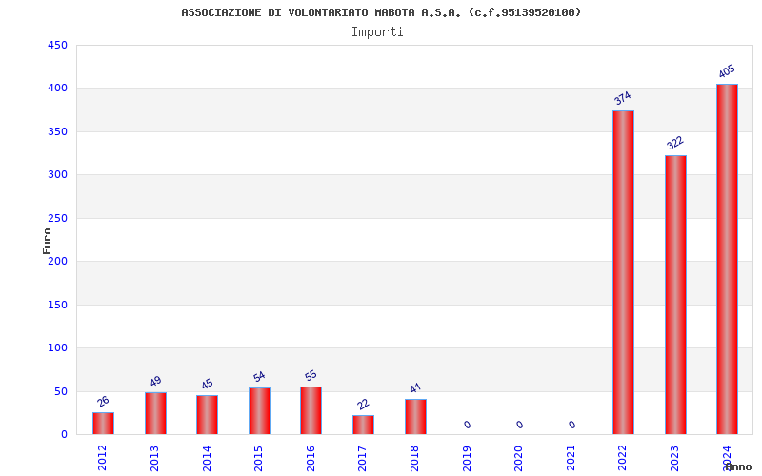762x476 pixels.
Task: Click the Importi subtitle
Action: point(377,32)
